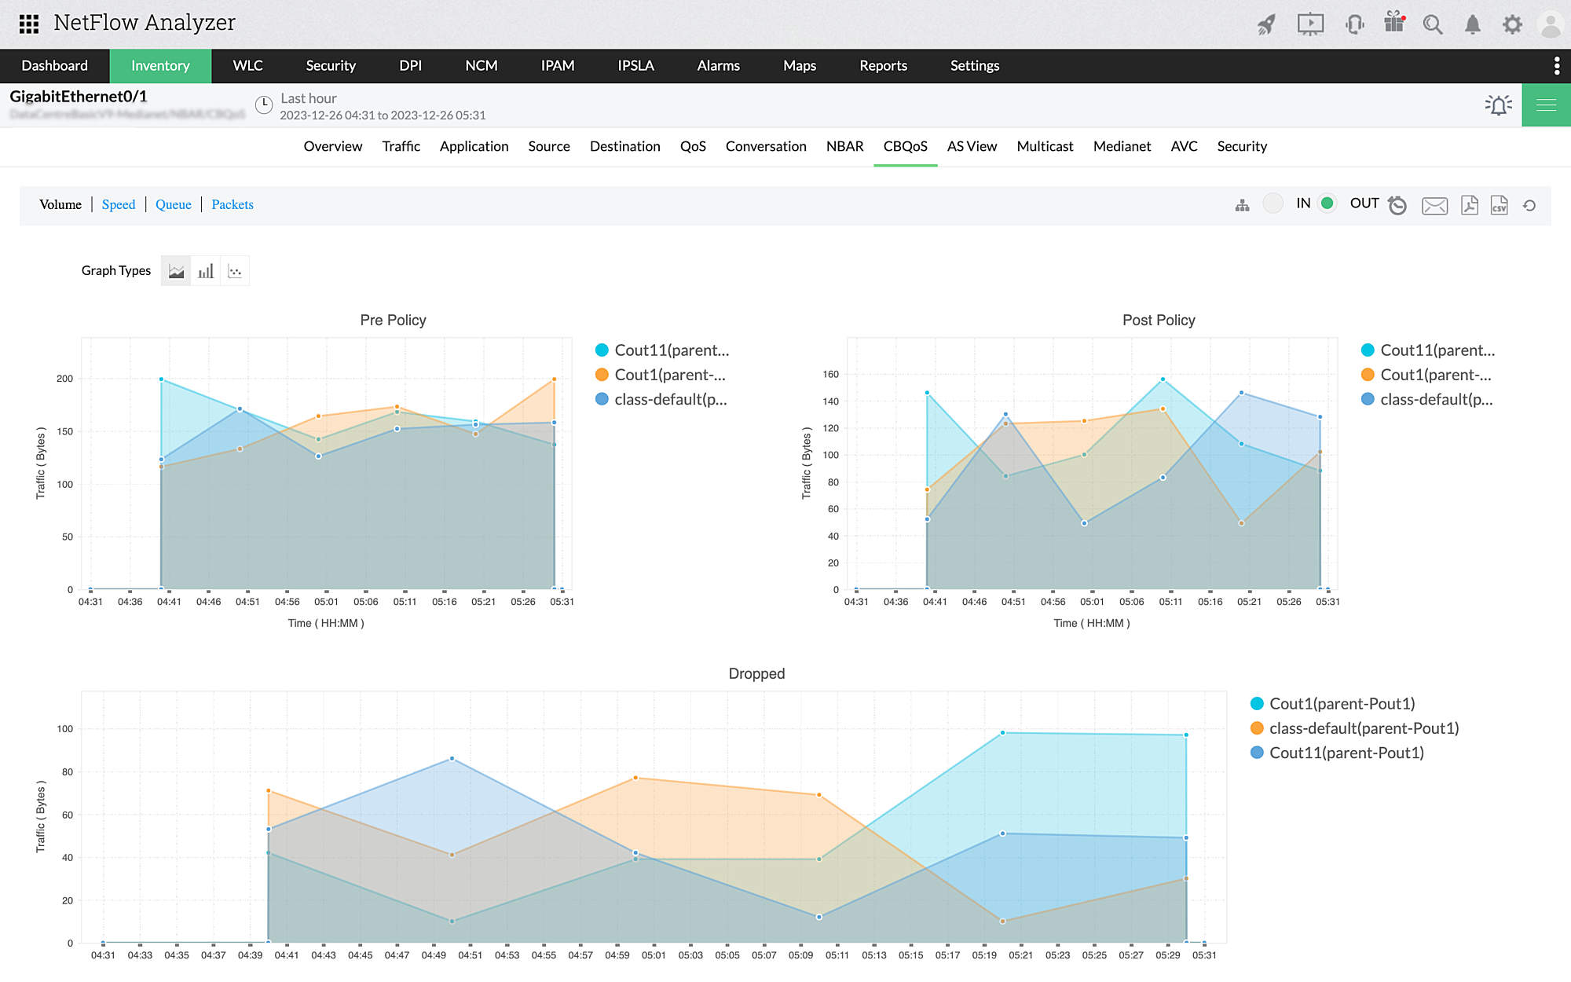Open the three-dot more options menu
This screenshot has height=982, width=1571.
(1556, 66)
